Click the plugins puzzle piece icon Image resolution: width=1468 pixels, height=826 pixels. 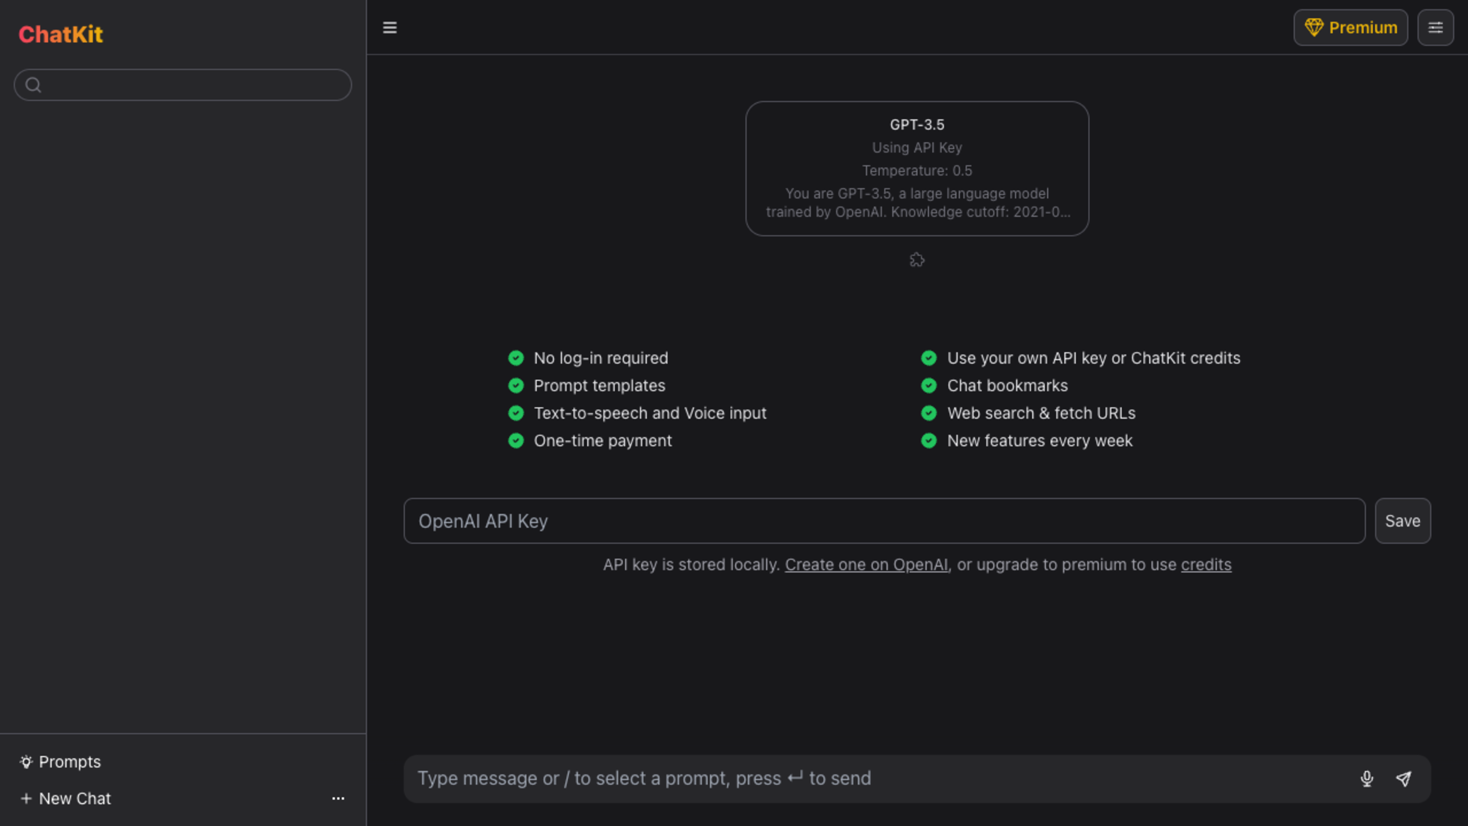917,260
